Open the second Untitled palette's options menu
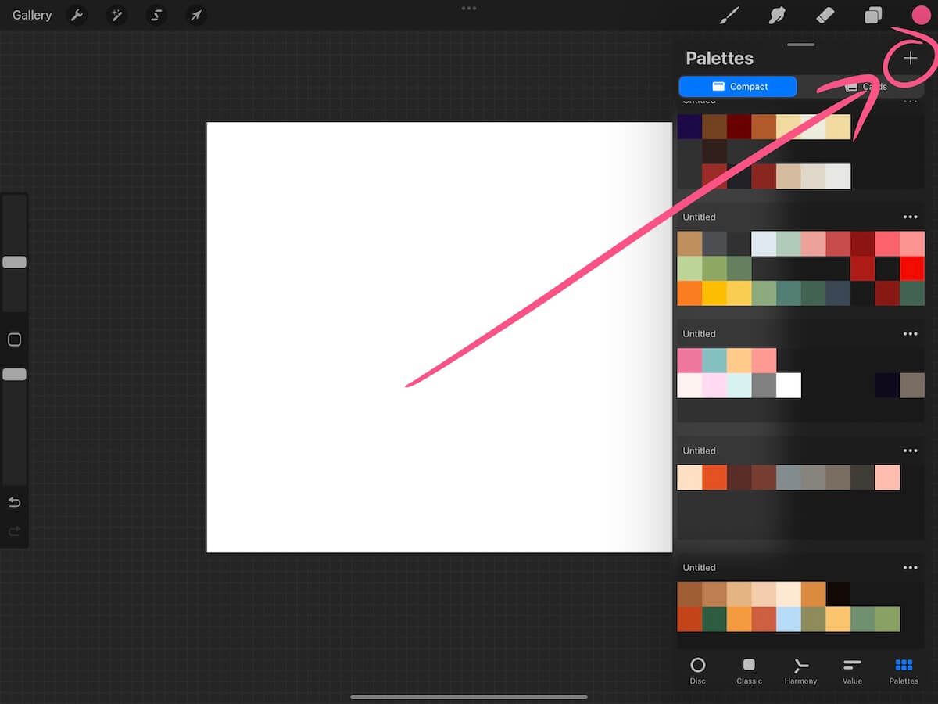Viewport: 938px width, 704px height. (x=910, y=217)
